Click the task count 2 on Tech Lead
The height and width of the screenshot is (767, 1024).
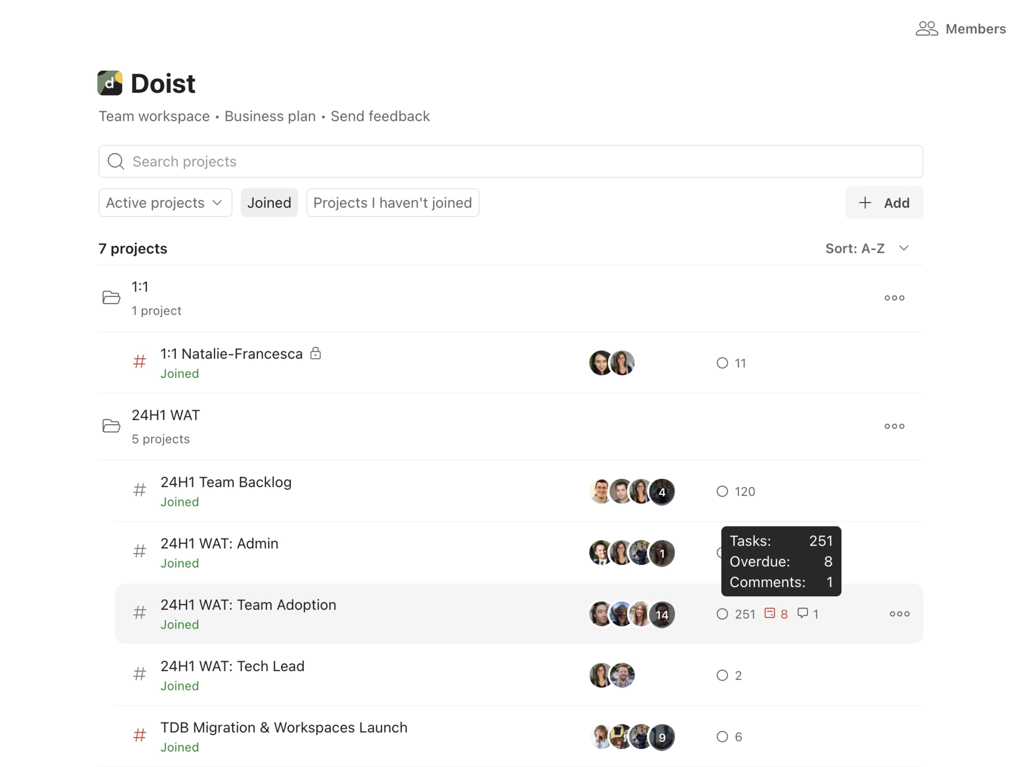(x=729, y=675)
